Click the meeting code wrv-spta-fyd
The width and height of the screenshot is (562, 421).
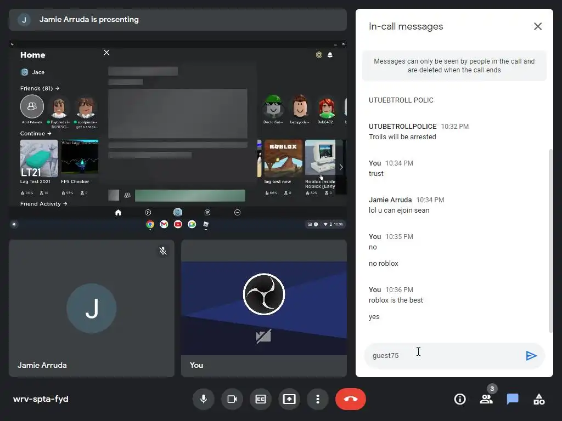41,399
